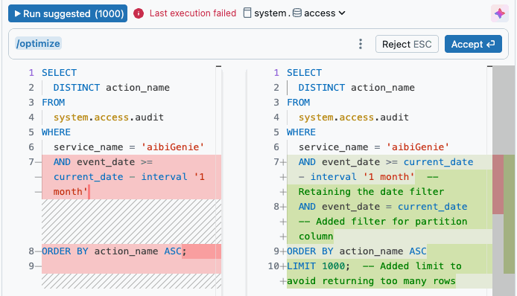
Task: Click the green added region in minimap
Action: tap(509, 214)
